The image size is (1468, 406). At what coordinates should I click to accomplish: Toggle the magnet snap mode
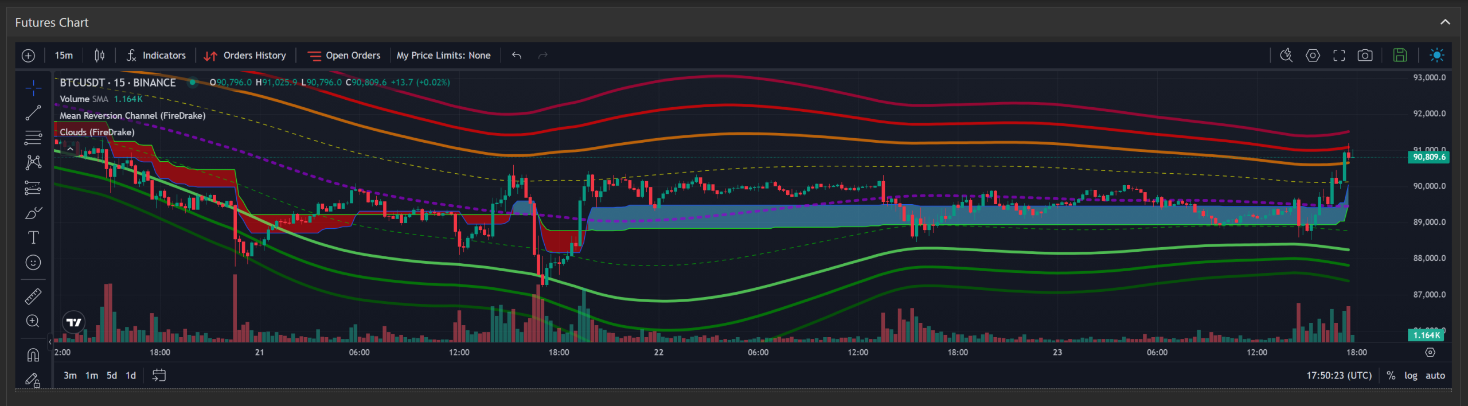click(33, 355)
